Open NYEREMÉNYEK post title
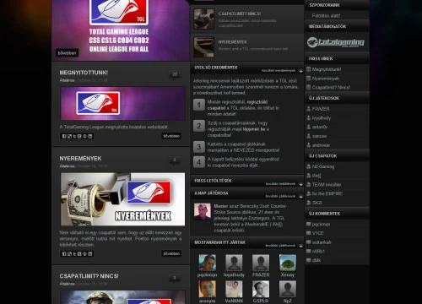The width and height of the screenshot is (422, 304). click(x=80, y=159)
